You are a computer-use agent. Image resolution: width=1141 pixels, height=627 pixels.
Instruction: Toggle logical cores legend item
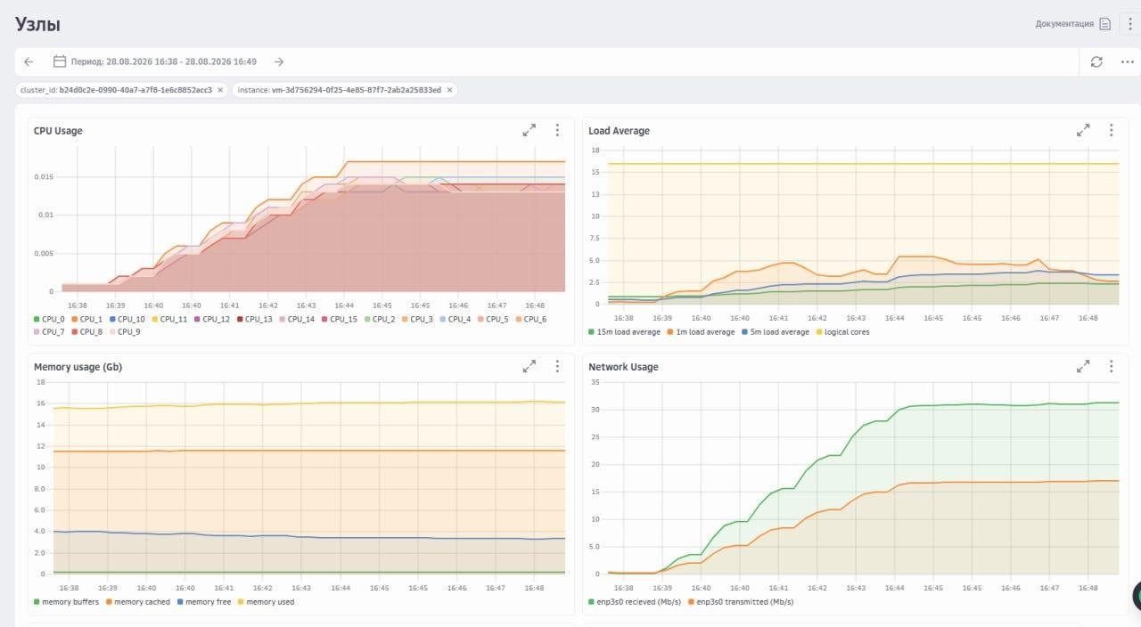[x=842, y=331]
